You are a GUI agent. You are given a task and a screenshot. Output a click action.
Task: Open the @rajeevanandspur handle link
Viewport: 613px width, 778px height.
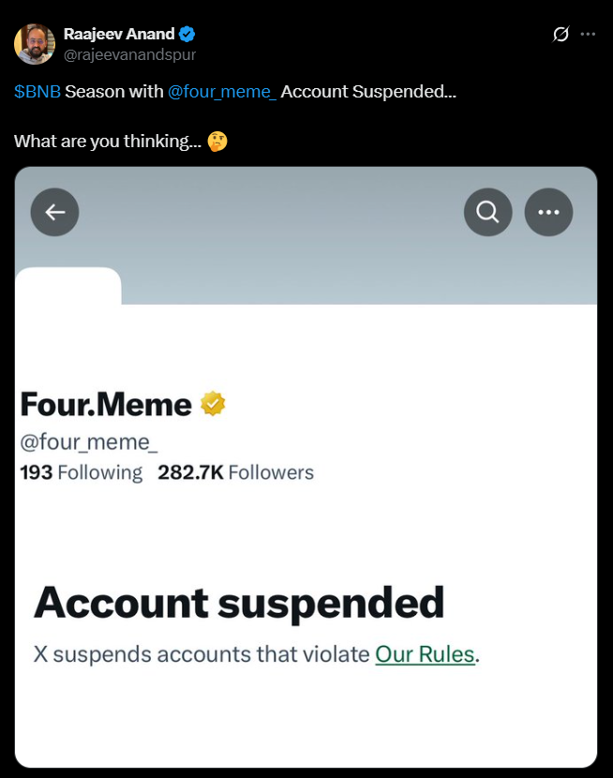(x=129, y=54)
